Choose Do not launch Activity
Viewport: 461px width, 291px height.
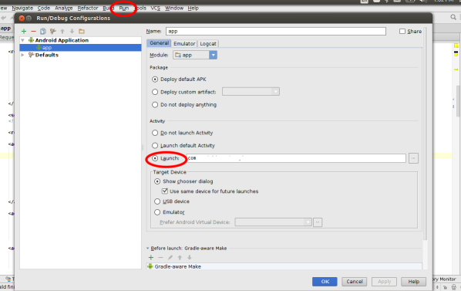(155, 133)
